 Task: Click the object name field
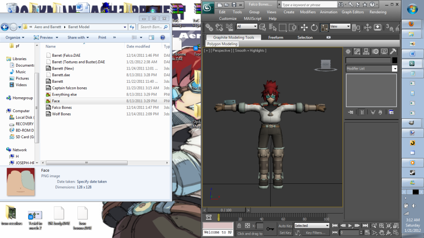coord(368,60)
